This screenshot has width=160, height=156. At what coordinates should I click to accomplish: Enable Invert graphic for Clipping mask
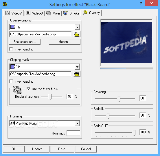click(x=11, y=81)
